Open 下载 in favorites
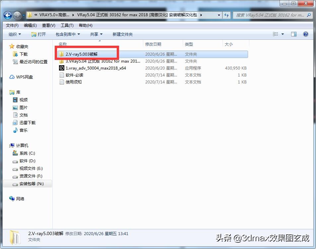Screen dimensions: 316x249 click(20, 54)
